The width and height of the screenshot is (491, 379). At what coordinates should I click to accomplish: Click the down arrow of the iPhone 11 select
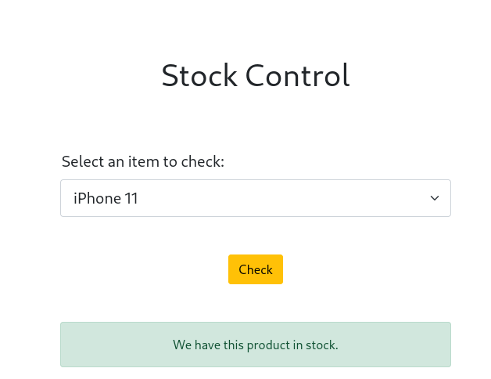[435, 198]
